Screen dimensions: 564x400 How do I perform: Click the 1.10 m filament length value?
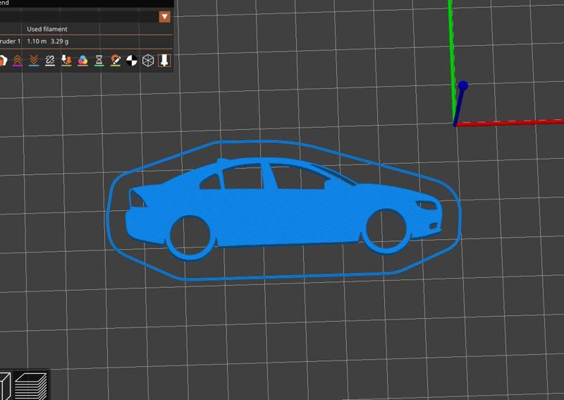37,42
